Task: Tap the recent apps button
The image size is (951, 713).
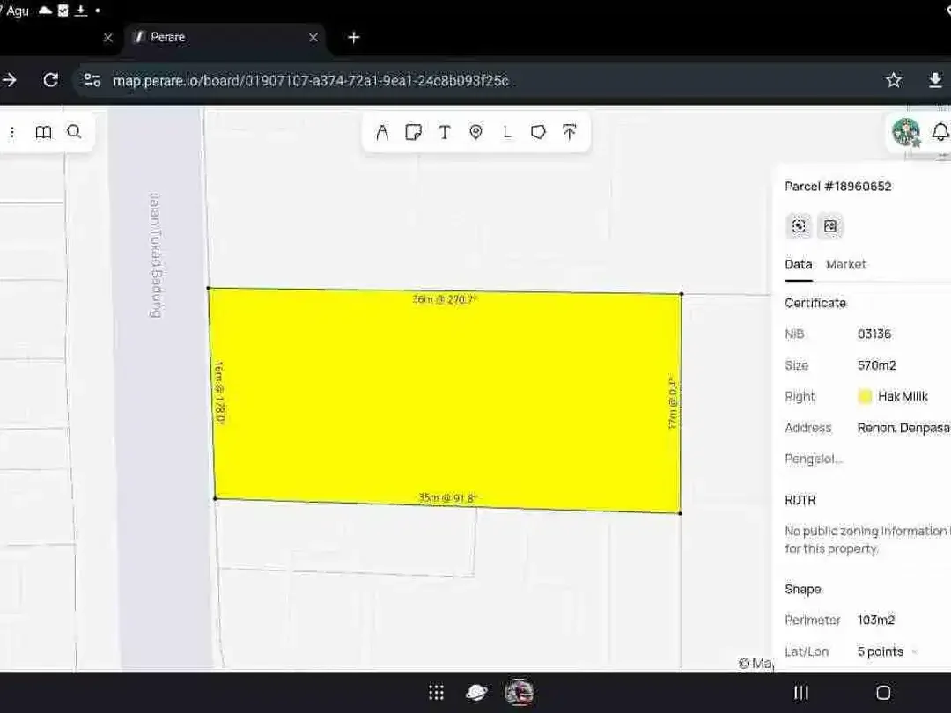Action: click(x=801, y=693)
